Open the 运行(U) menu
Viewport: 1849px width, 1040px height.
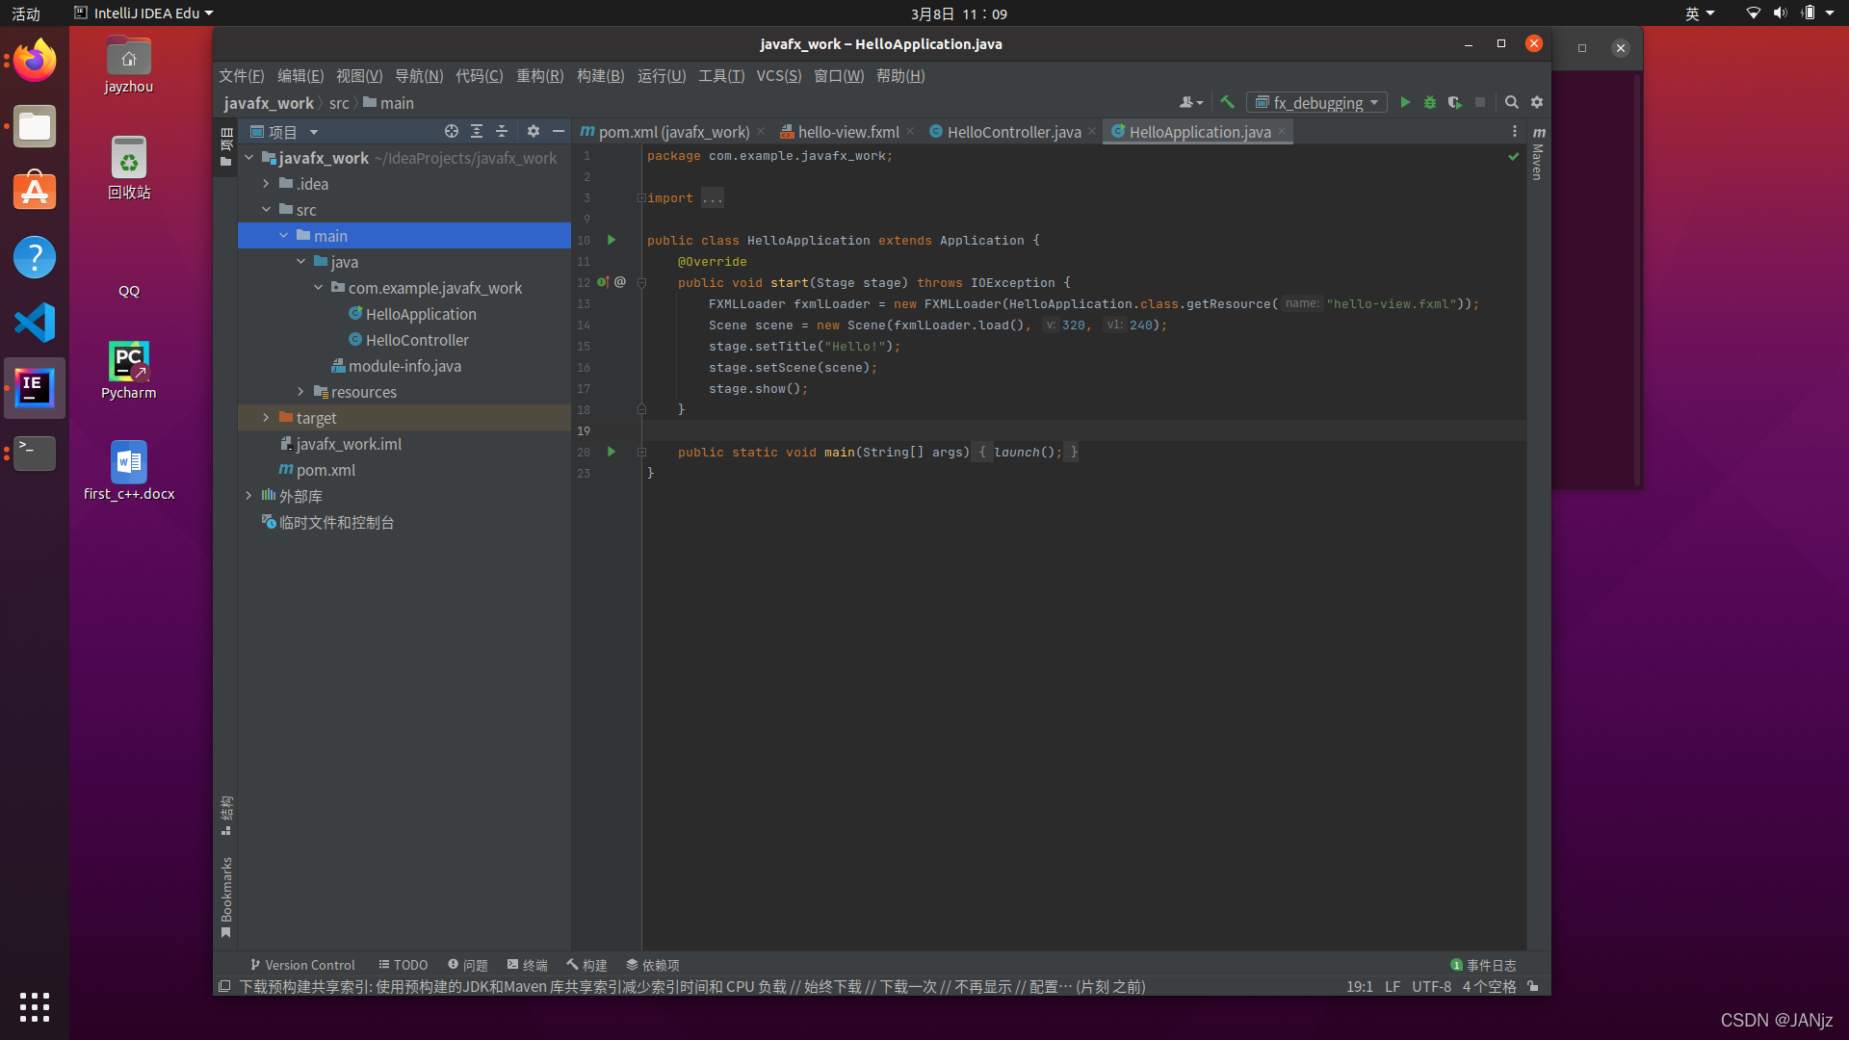point(661,76)
